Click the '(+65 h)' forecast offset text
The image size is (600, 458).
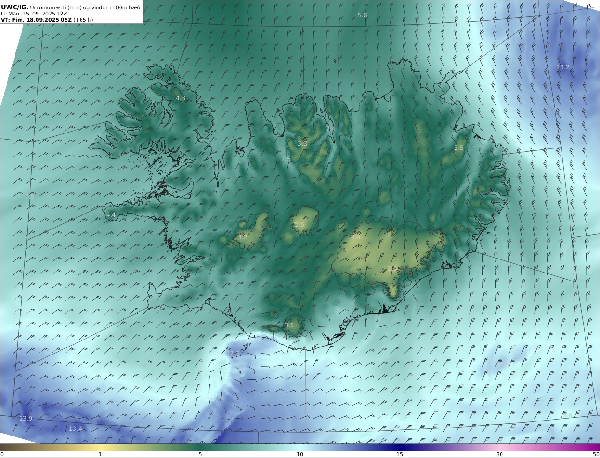pyautogui.click(x=83, y=20)
